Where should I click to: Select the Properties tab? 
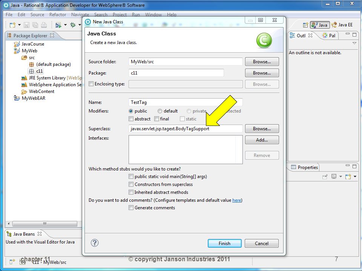click(x=305, y=167)
